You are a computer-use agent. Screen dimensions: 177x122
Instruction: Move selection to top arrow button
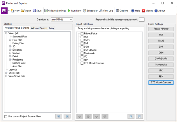80,116
